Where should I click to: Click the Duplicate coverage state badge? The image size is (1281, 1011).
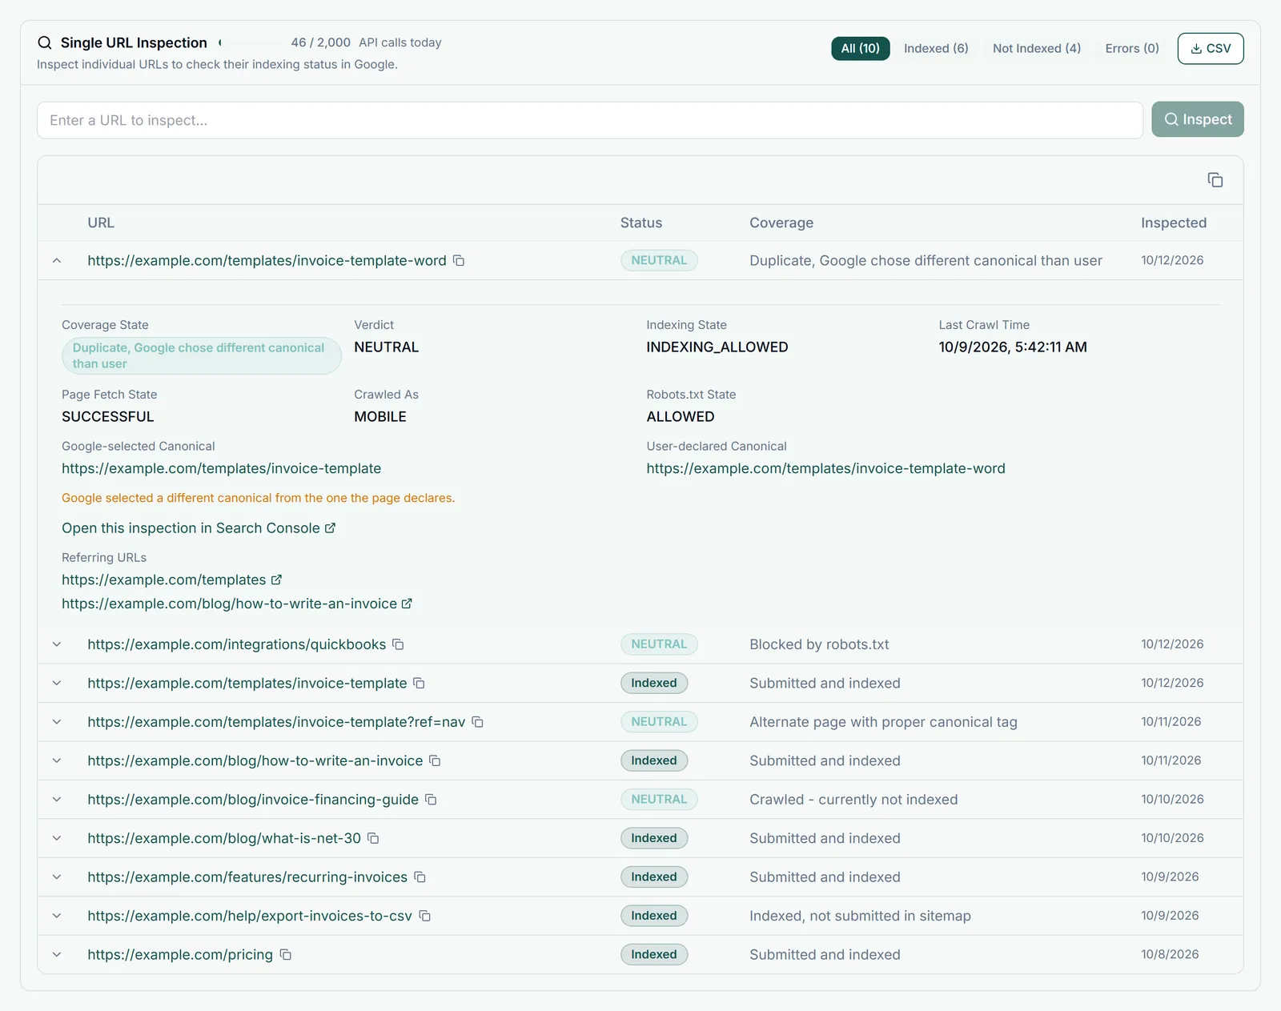tap(202, 356)
